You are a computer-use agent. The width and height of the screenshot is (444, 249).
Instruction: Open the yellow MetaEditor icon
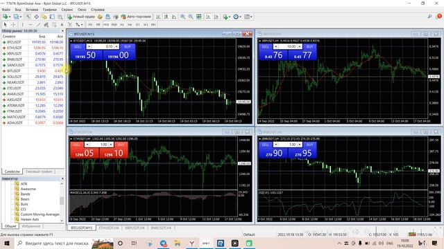[x=100, y=17]
